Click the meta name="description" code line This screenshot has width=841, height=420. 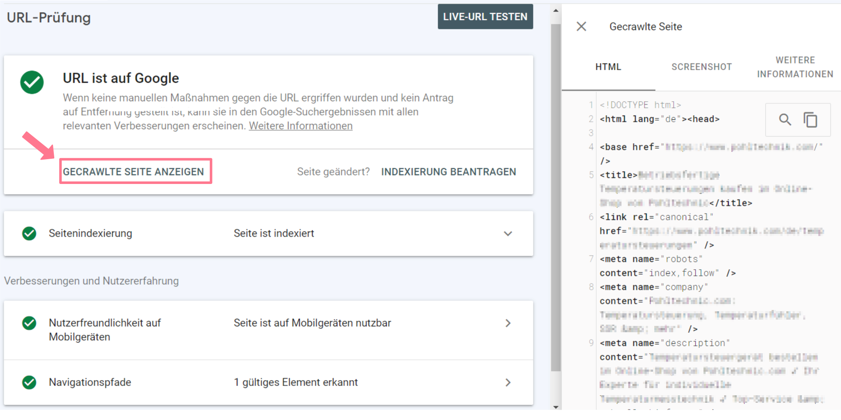[664, 343]
